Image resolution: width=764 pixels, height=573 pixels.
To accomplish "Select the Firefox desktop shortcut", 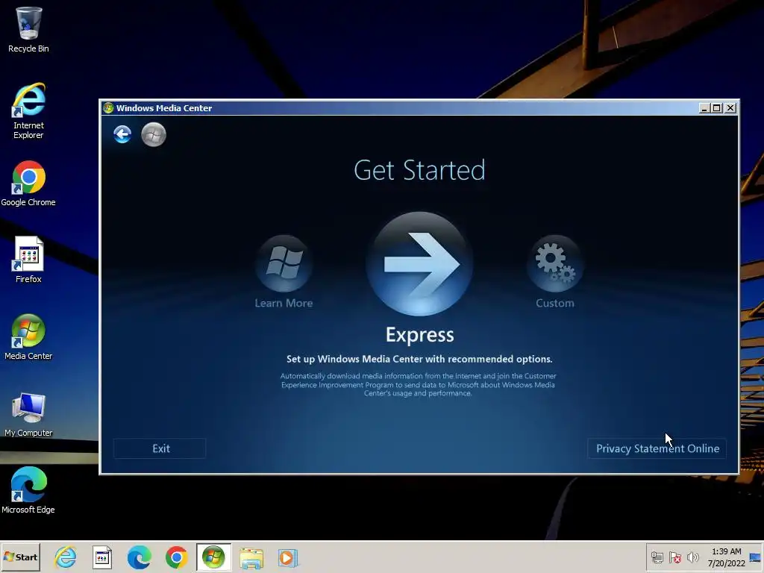I will tap(28, 260).
